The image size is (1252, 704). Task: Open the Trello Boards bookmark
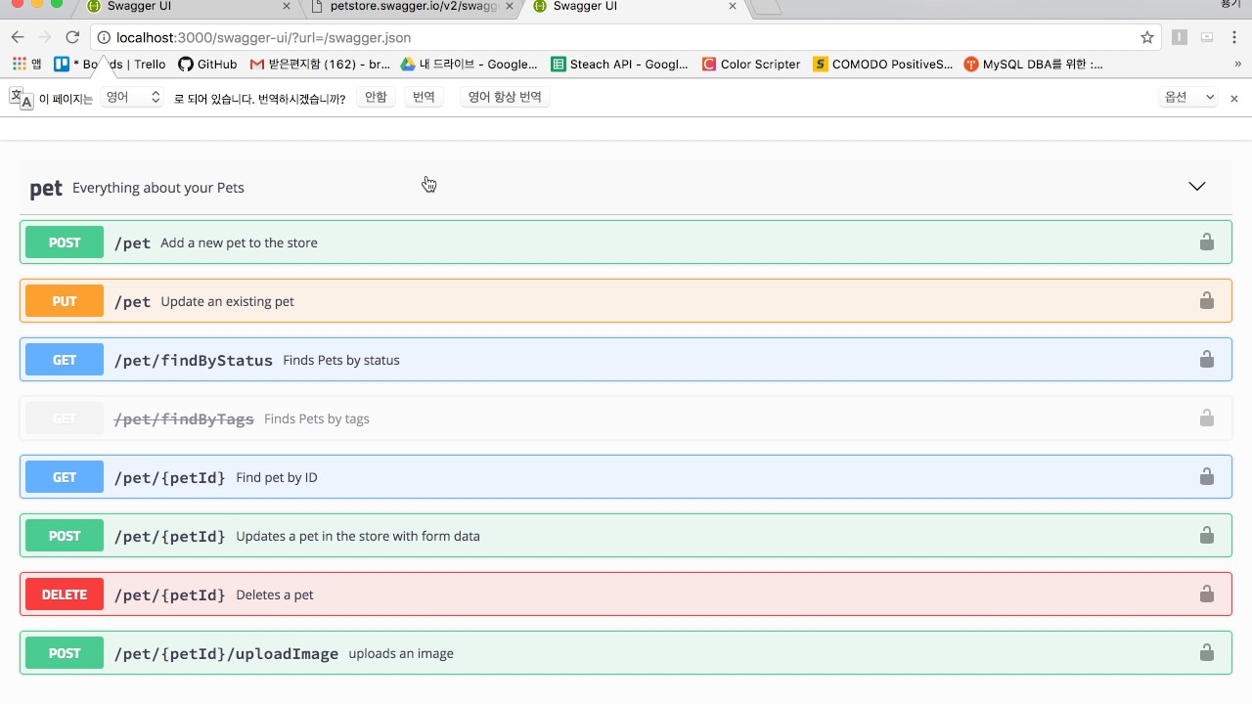[x=110, y=64]
